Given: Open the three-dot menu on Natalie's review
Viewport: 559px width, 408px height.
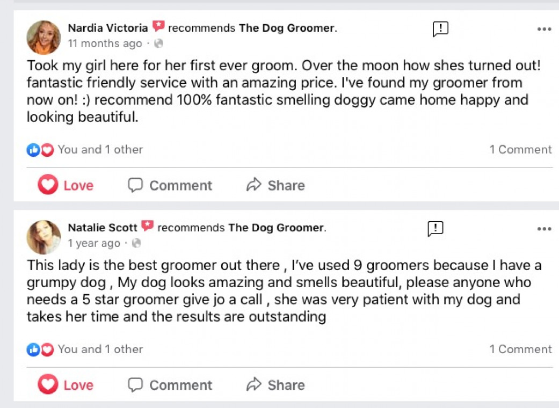Looking at the screenshot, I should [x=544, y=229].
